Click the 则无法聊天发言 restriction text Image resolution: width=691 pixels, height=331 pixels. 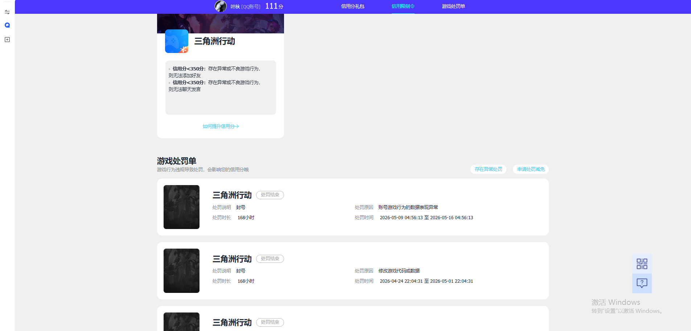point(185,89)
